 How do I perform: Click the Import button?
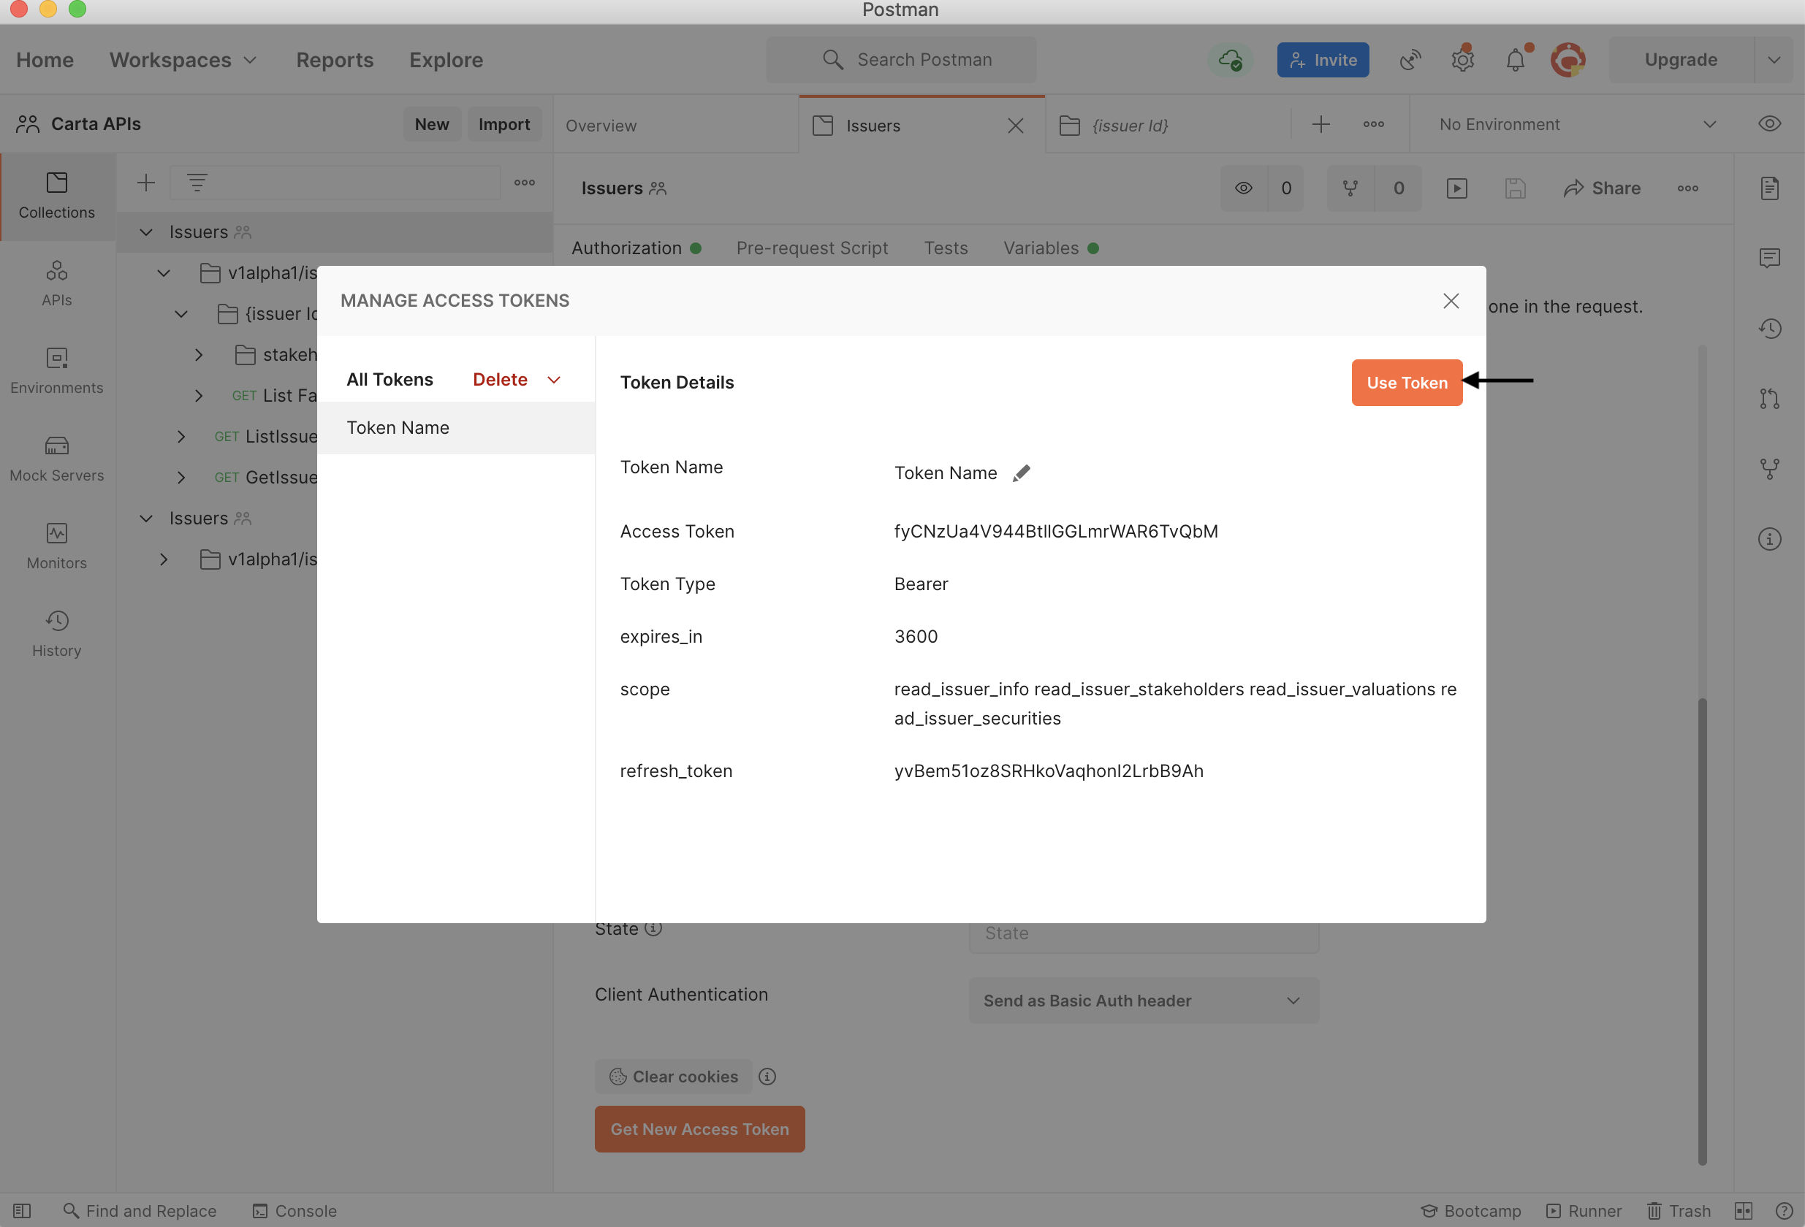point(504,124)
